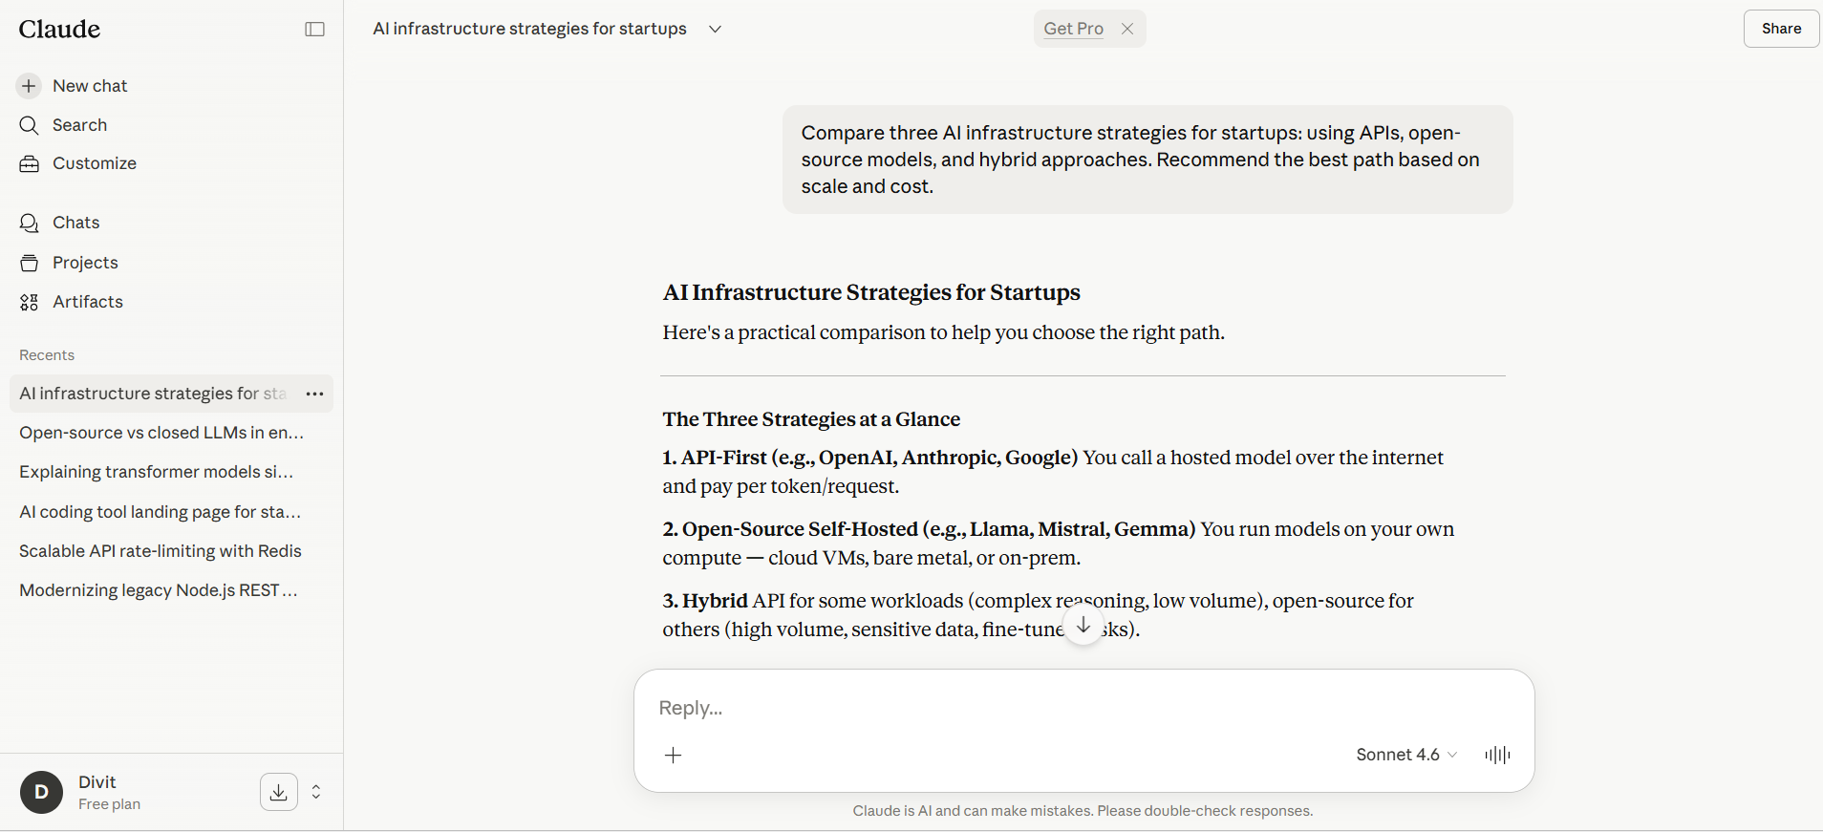Click the download app icon near profile
The image size is (1823, 832).
[x=278, y=792]
